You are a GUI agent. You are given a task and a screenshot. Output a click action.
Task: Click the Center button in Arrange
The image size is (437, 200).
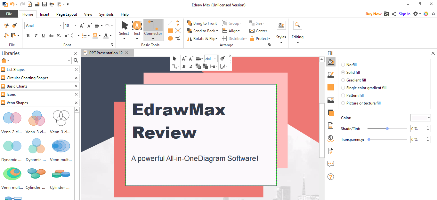258,31
